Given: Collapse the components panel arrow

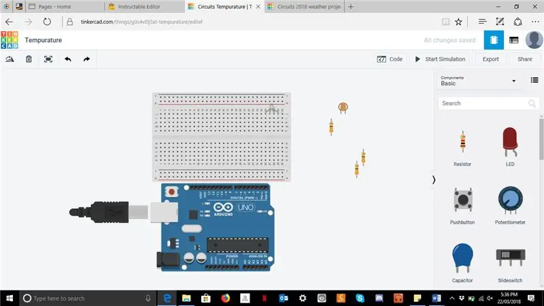Looking at the screenshot, I should tap(434, 180).
